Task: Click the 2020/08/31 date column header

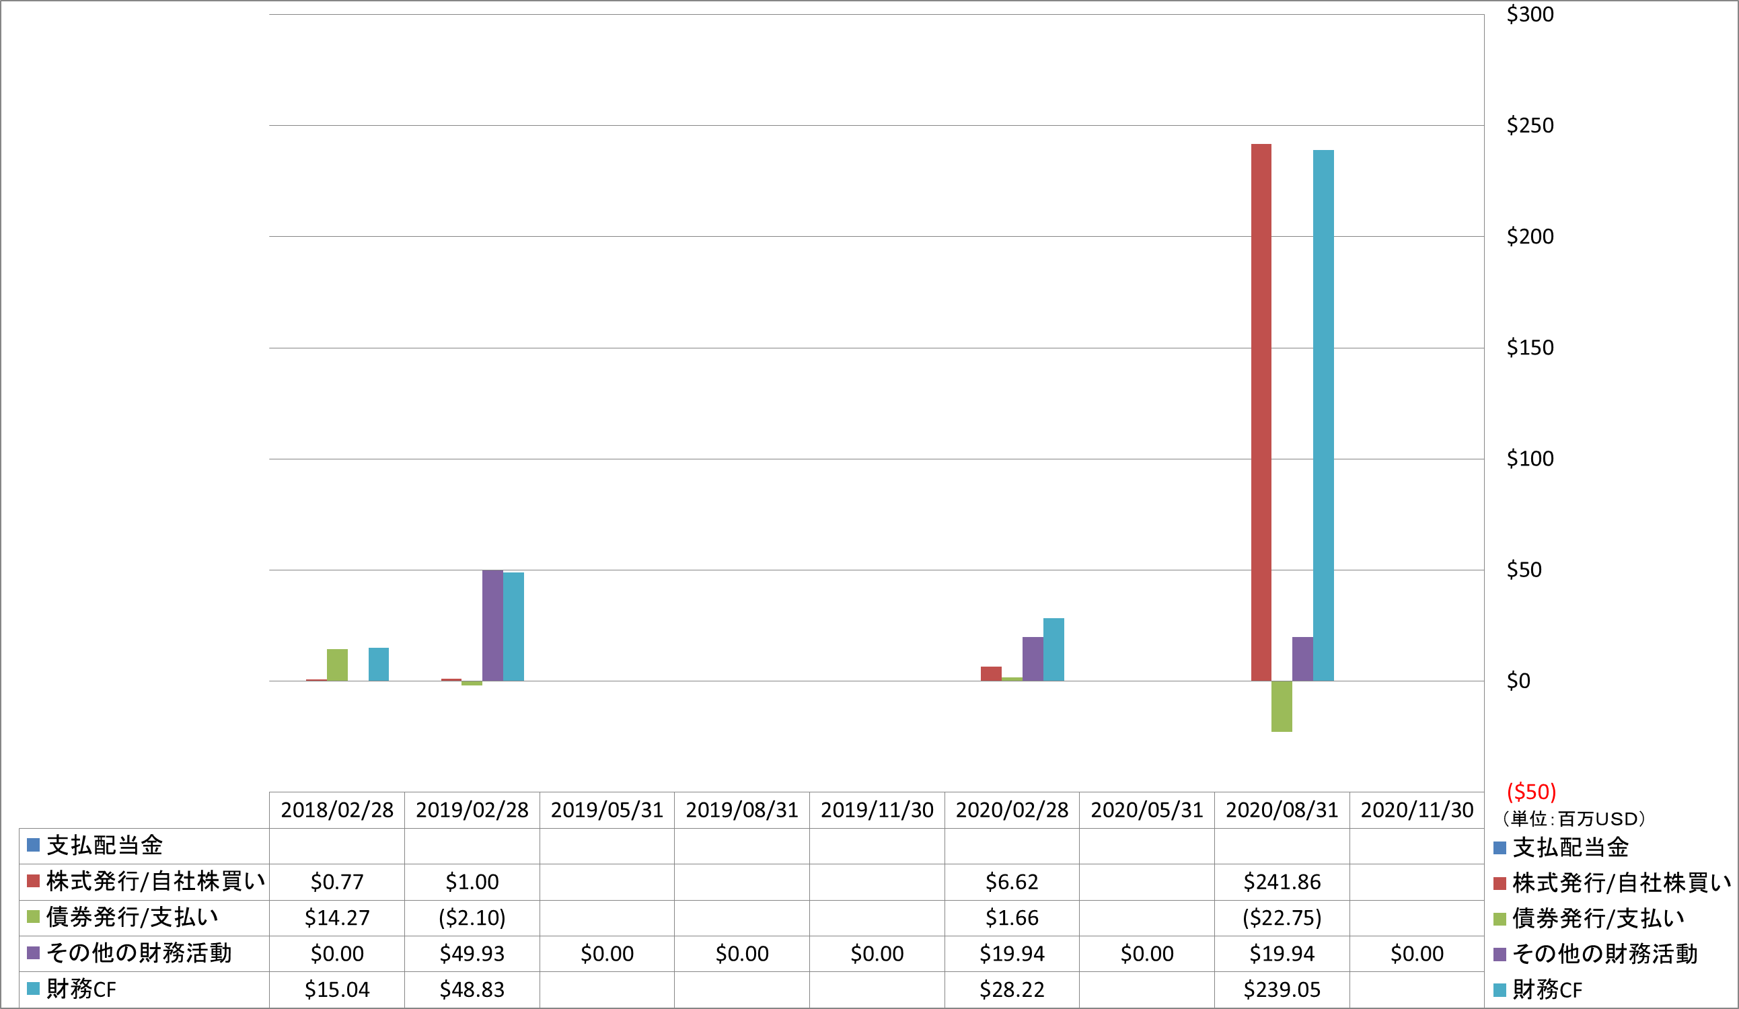Action: [1282, 809]
